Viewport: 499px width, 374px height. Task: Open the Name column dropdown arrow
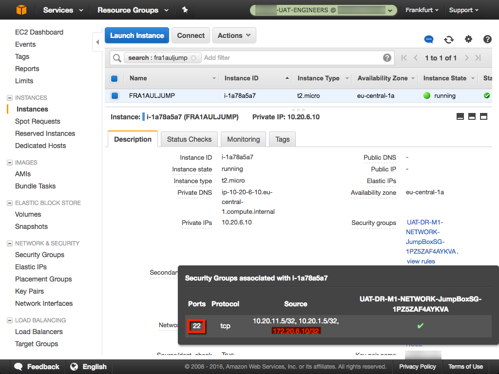click(214, 78)
